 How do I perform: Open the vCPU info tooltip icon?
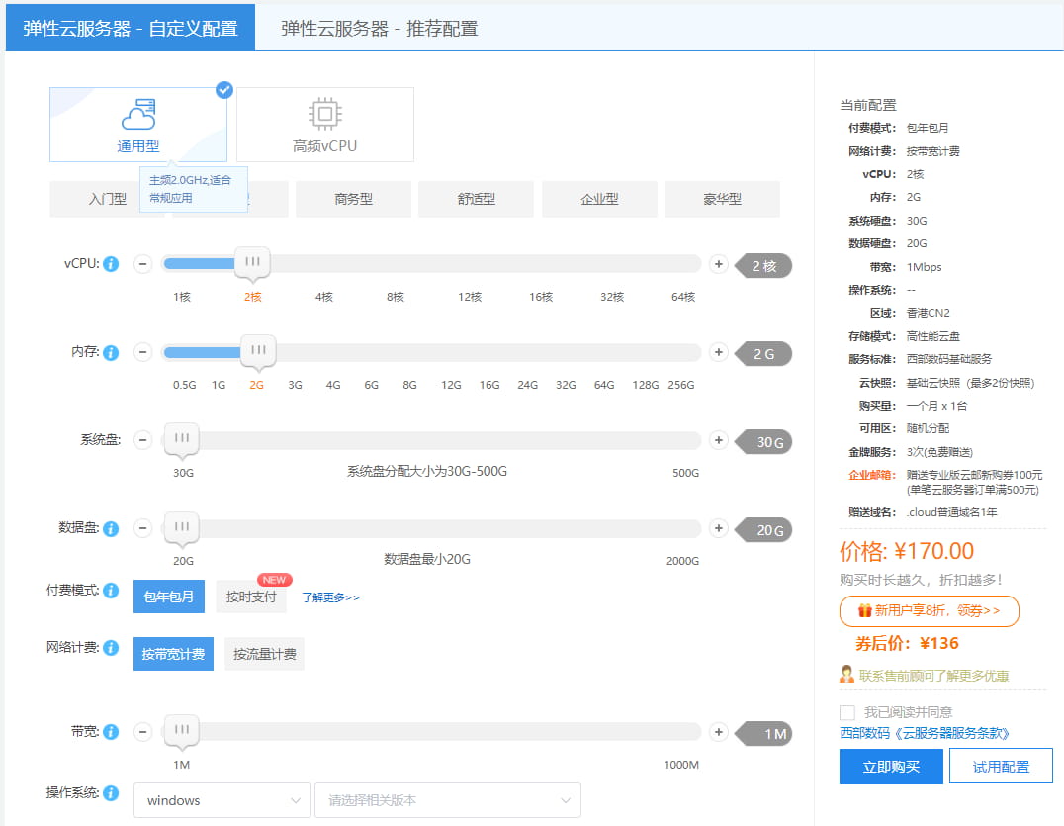click(x=111, y=264)
